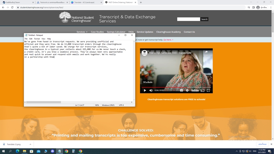274x154 pixels.
Task: Open Notepad's View menu
Action: [43, 39]
